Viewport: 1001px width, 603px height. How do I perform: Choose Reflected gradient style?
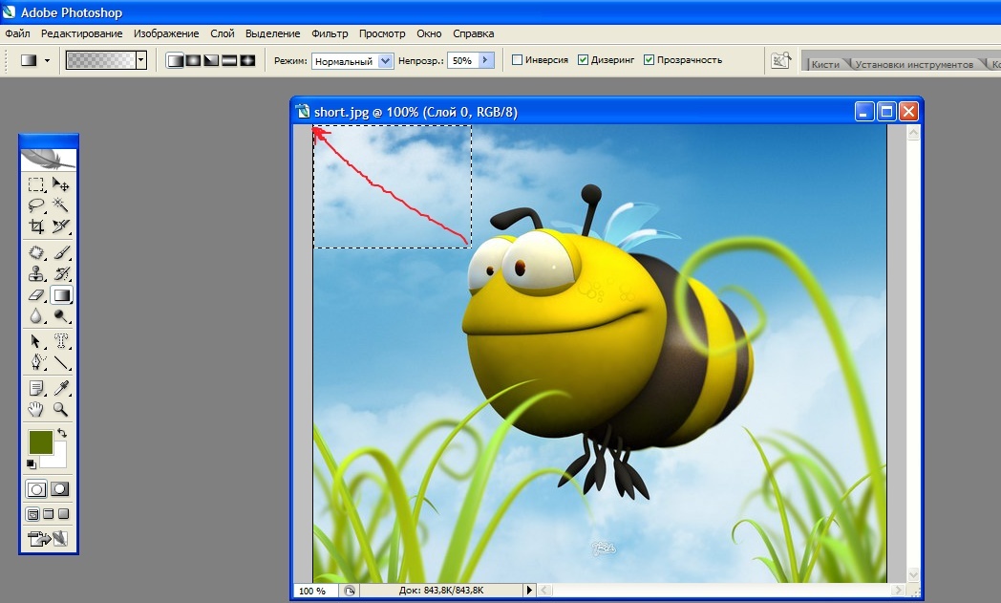229,61
